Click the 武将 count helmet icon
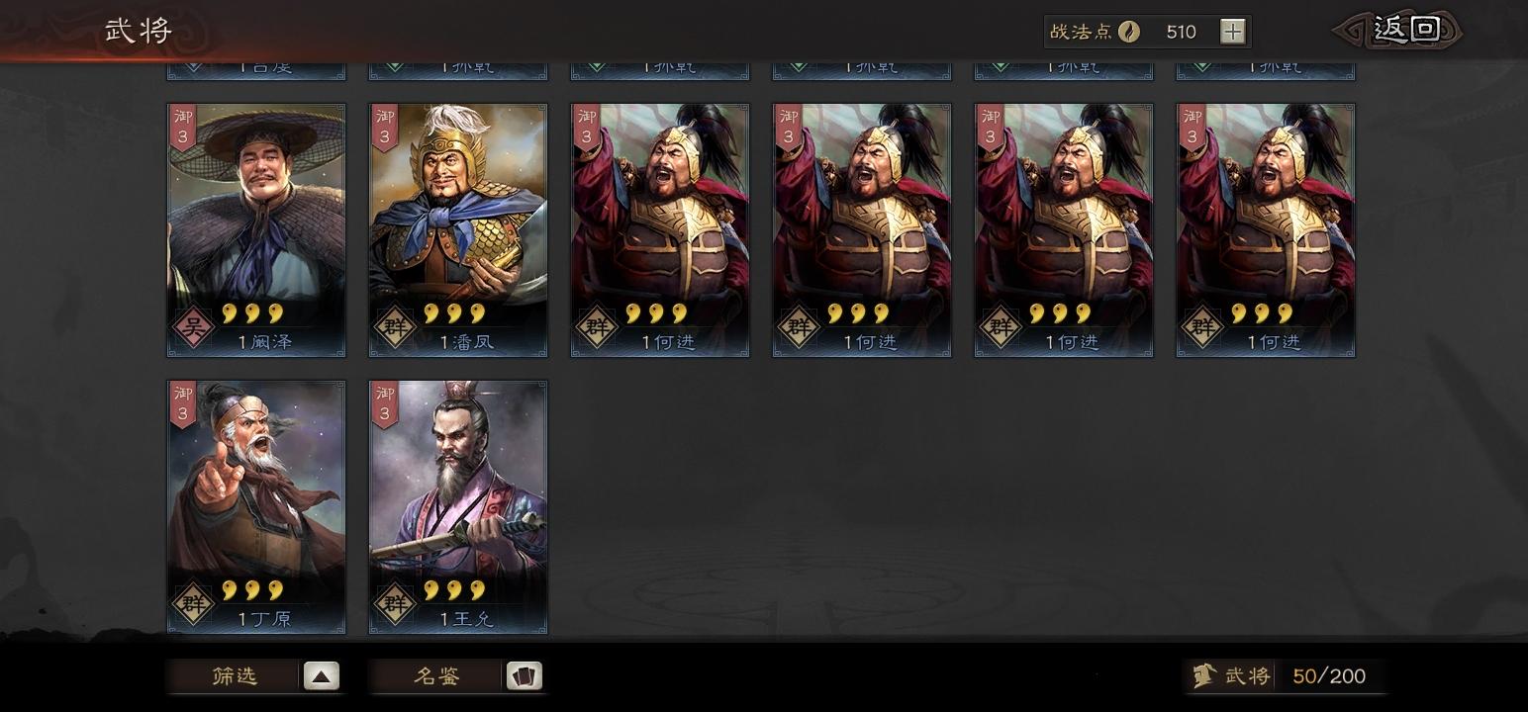Viewport: 1528px width, 712px height. 1203,676
